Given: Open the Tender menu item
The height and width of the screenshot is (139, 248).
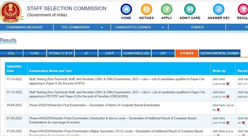Looking at the screenshot, I should tap(197, 27).
